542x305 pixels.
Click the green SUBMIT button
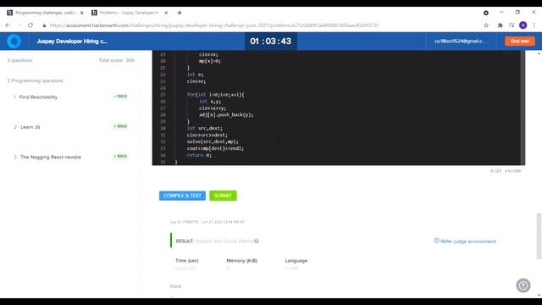223,196
